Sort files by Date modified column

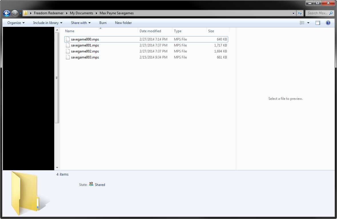pos(150,31)
